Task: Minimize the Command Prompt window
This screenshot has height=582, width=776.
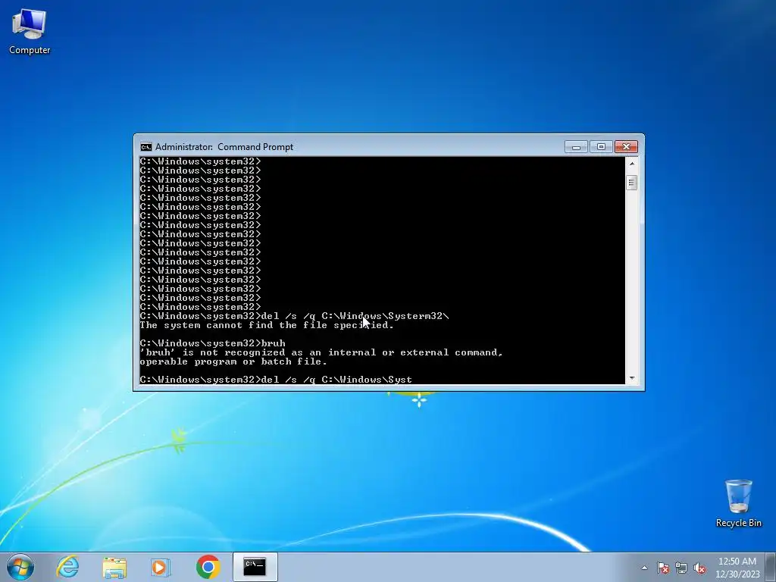Action: (576, 147)
